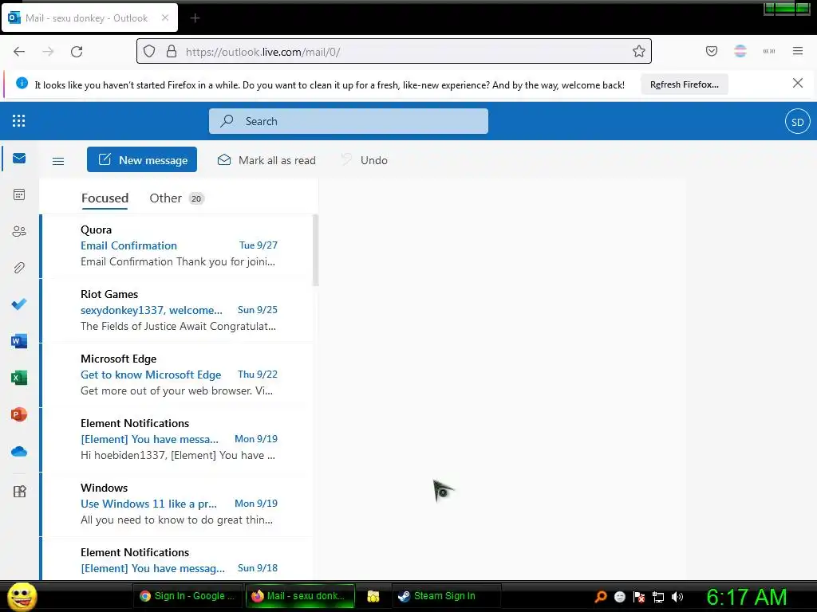
Task: Launch Excel from the sidebar
Action: coord(19,378)
